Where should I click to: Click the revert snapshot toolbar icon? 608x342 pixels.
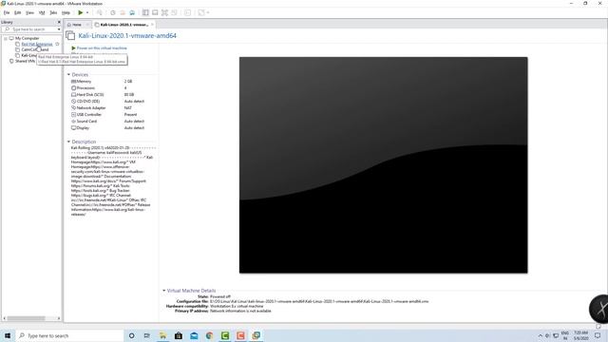[x=123, y=12]
